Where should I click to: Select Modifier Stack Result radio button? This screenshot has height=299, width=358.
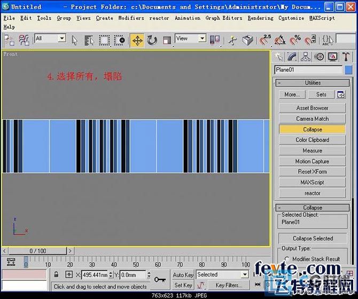(x=287, y=259)
